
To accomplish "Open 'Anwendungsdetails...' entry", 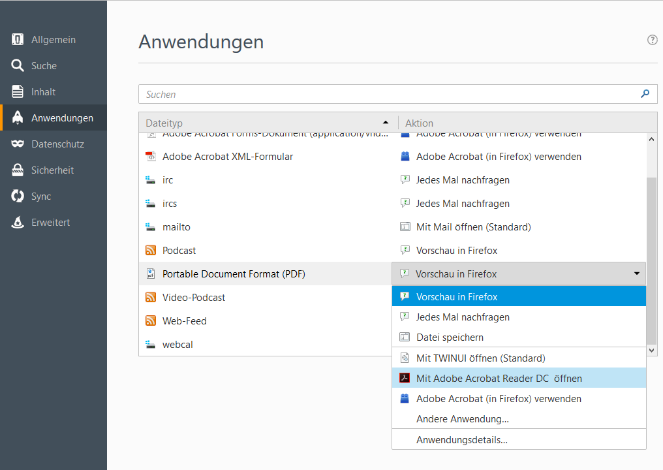I will click(519, 439).
